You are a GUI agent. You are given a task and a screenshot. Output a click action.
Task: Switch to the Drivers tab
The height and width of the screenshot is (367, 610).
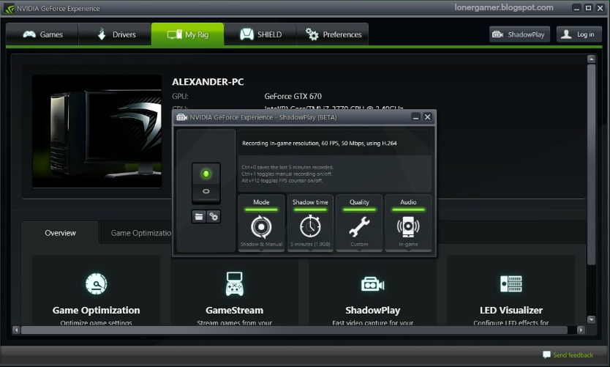click(115, 34)
